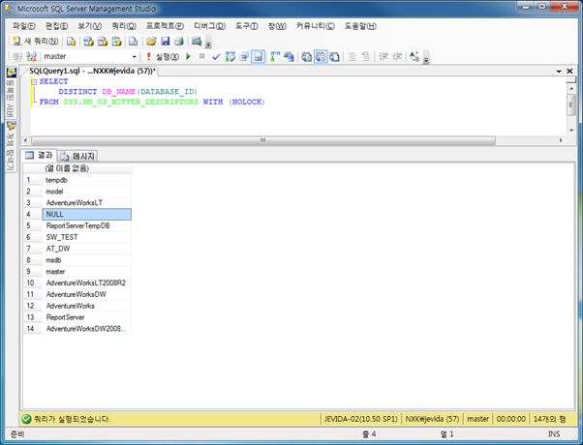Click the Analysis Services MDX Query icon
The width and height of the screenshot is (583, 445).
click(88, 42)
